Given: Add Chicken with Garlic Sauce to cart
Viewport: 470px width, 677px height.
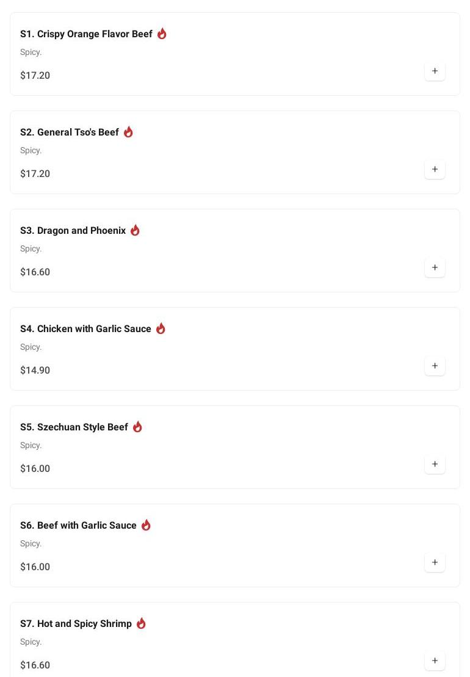Looking at the screenshot, I should (x=435, y=366).
